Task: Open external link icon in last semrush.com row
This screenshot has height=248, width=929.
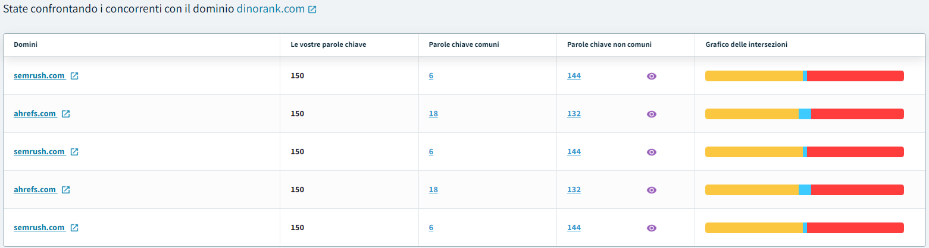Action: 74,228
